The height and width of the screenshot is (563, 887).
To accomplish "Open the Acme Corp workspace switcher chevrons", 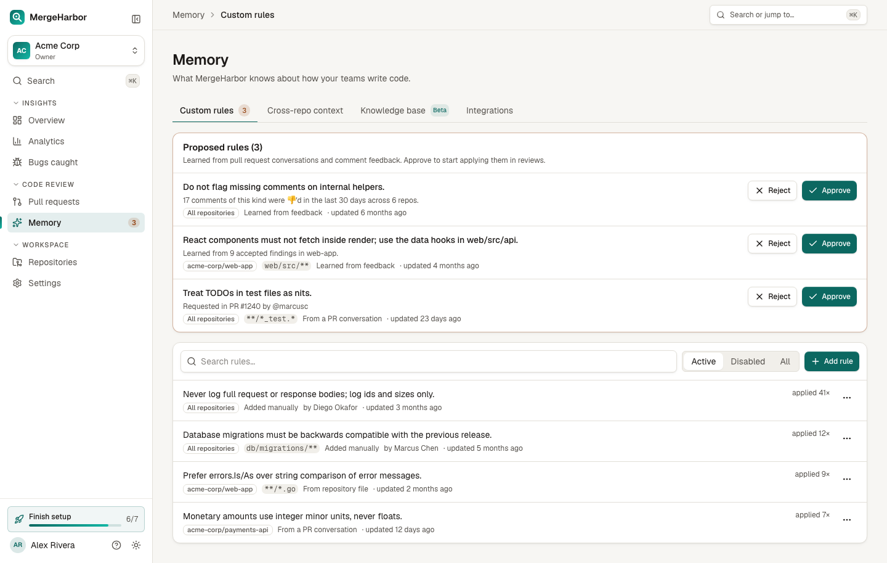I will 135,51.
